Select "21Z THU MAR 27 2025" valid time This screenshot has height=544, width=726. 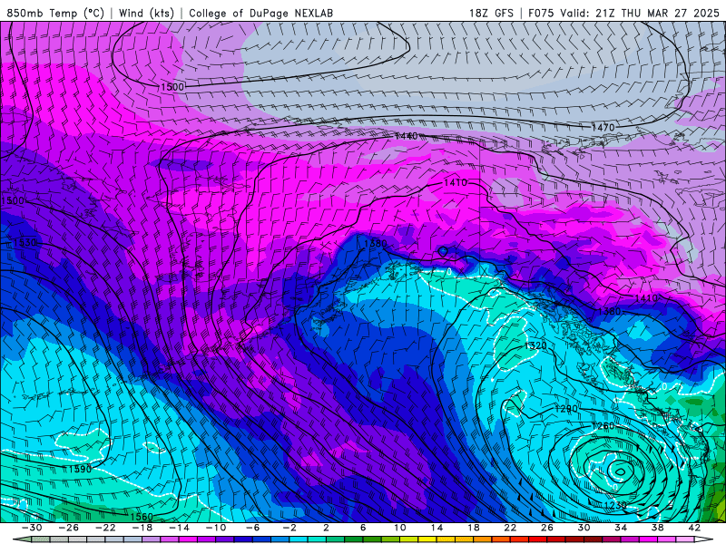pyautogui.click(x=657, y=13)
